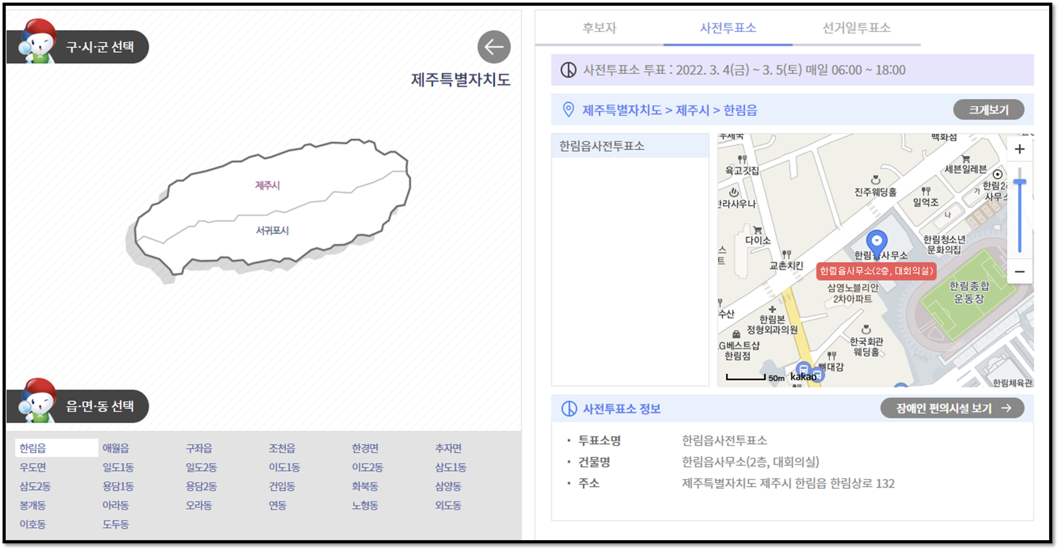Click the back arrow above the map

point(492,47)
